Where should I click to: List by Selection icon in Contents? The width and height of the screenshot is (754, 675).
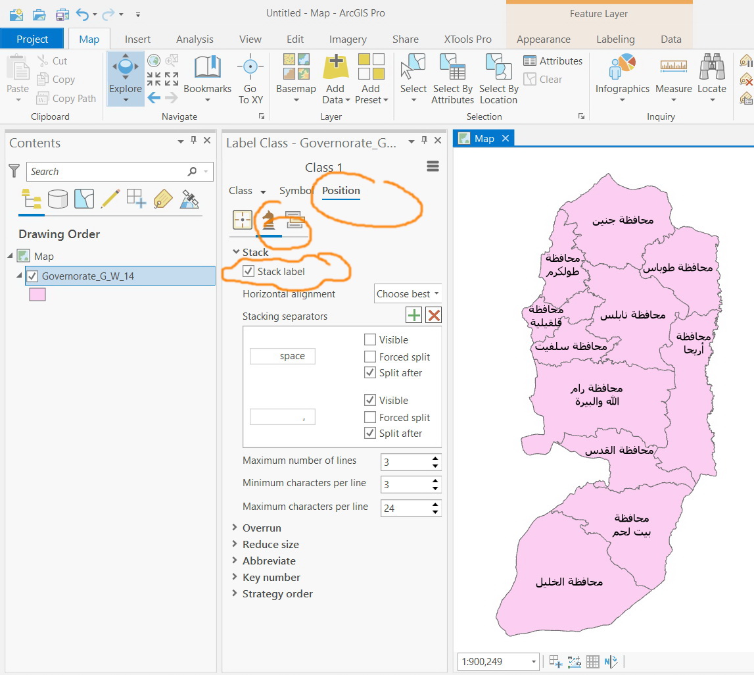click(x=84, y=199)
